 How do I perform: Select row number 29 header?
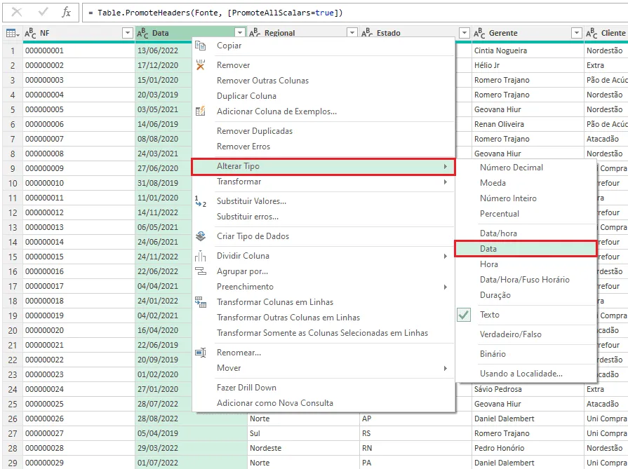[x=13, y=463]
